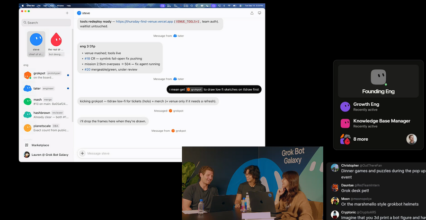
Task: Open the View menu
Action: point(52,5)
